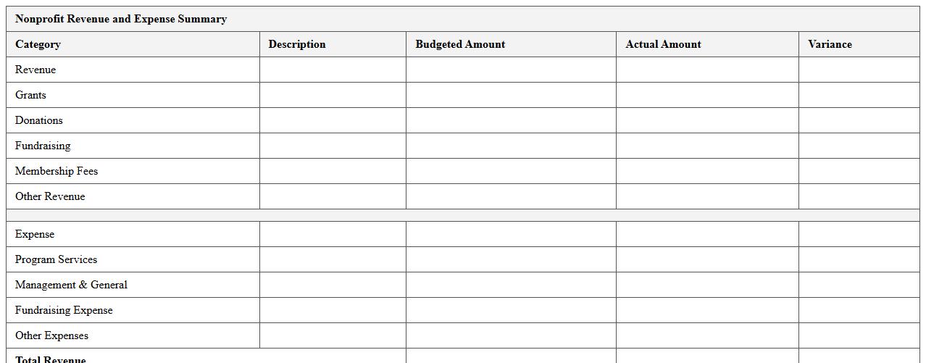This screenshot has width=926, height=363.
Task: Select the Budgeted Amount column header
Action: pos(460,44)
